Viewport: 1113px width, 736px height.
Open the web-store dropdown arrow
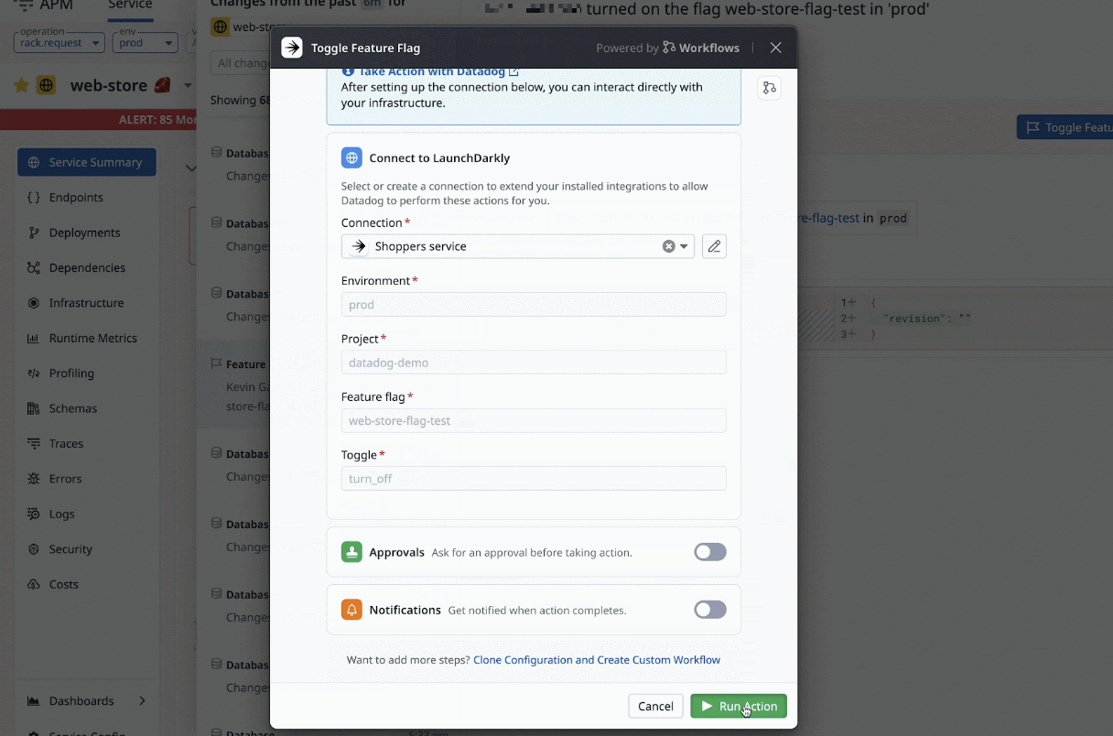pos(188,86)
